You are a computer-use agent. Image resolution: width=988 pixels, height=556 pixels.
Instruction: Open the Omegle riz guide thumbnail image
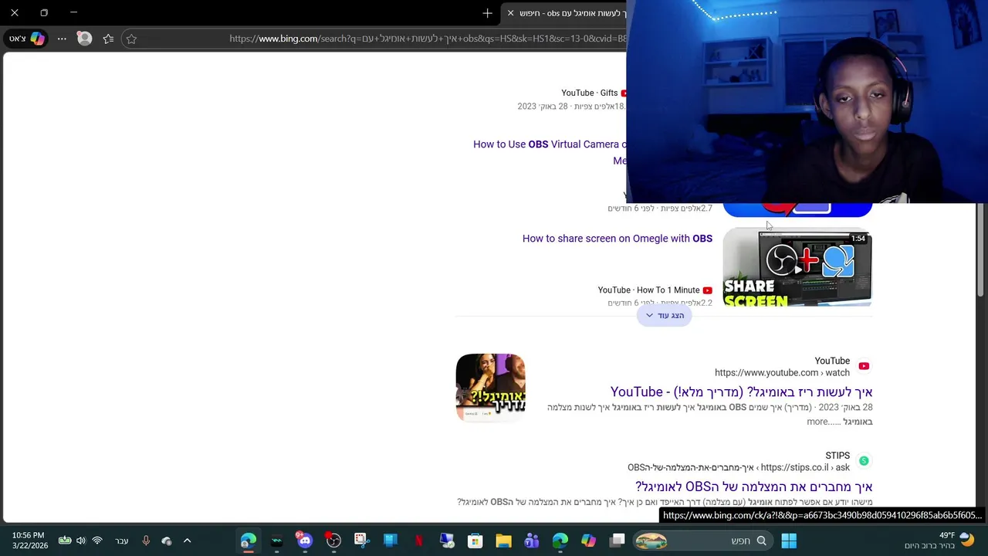point(491,388)
